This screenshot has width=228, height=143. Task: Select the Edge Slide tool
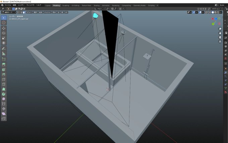4,104
